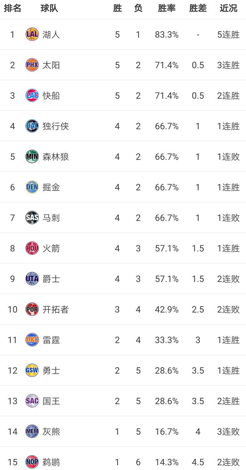Click the Trail Blazers POR logo
This screenshot has height=470, width=246.
pyautogui.click(x=32, y=309)
